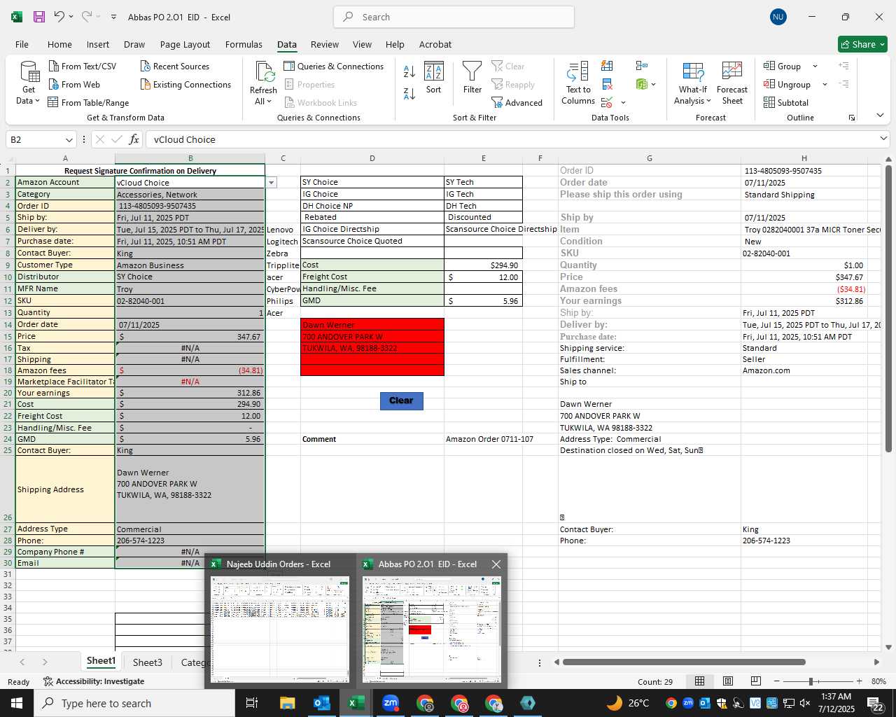Click Insert Function fx icon
This screenshot has width=896, height=717.
pos(134,139)
